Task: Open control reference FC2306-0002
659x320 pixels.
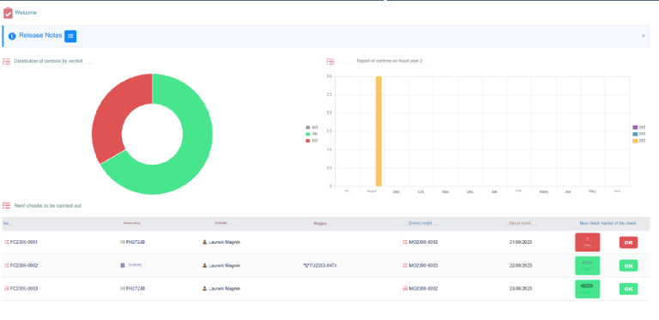Action: 24,265
